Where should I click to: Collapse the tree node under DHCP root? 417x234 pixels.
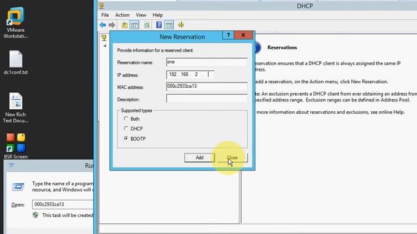tap(105, 45)
